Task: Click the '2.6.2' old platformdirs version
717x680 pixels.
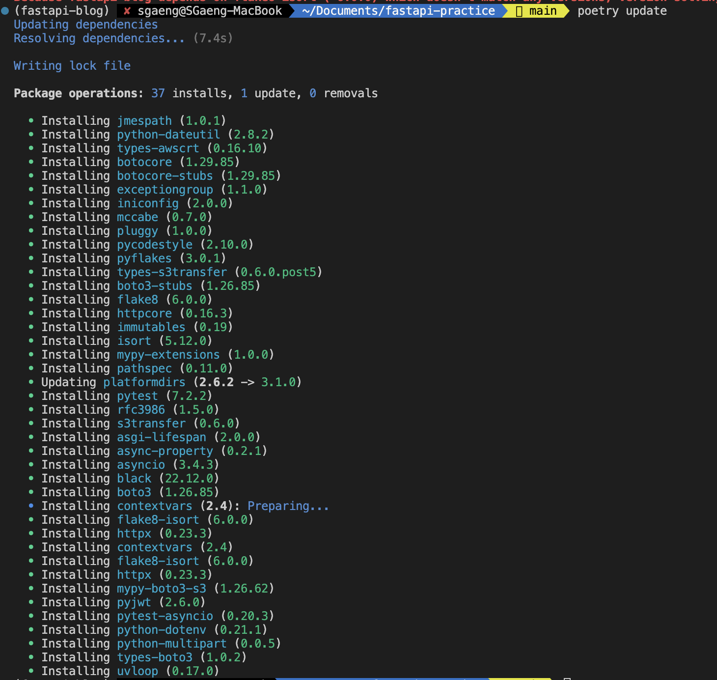Action: 217,382
